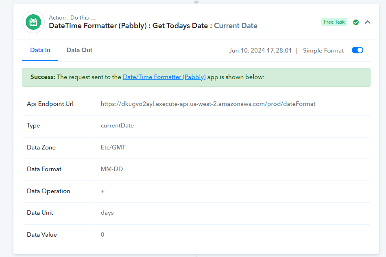
Task: Click the green success checkmark icon
Action: tap(356, 22)
